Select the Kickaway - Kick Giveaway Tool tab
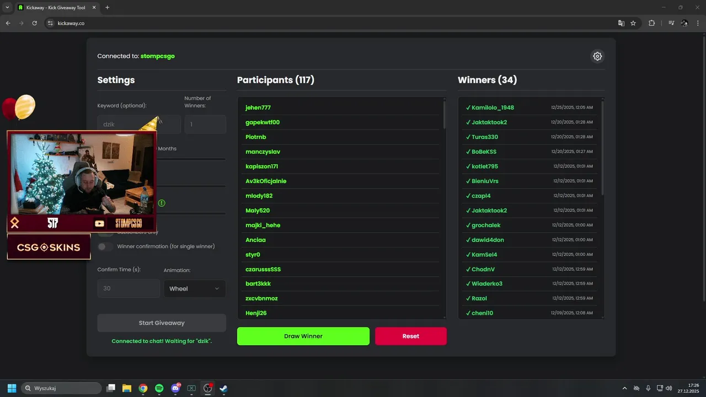This screenshot has height=397, width=706. pyautogui.click(x=55, y=8)
